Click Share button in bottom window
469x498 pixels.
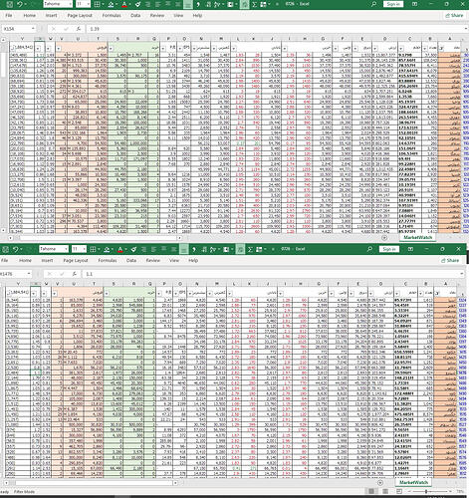[450, 261]
